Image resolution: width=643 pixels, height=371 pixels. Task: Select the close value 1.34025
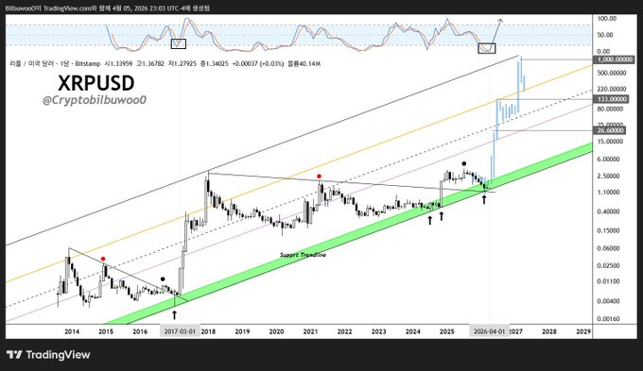(217, 64)
